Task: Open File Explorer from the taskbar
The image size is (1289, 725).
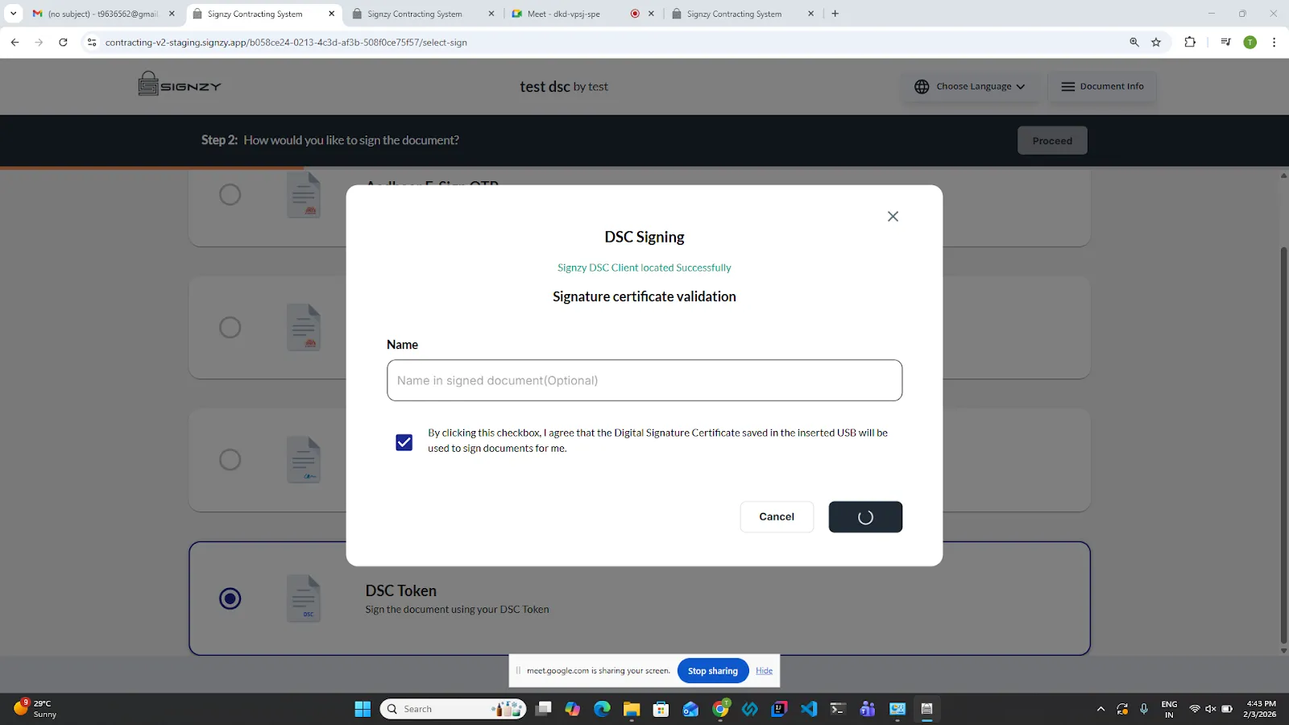Action: 631,709
